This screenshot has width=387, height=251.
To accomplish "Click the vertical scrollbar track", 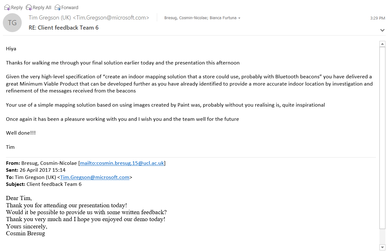I will point(382,138).
